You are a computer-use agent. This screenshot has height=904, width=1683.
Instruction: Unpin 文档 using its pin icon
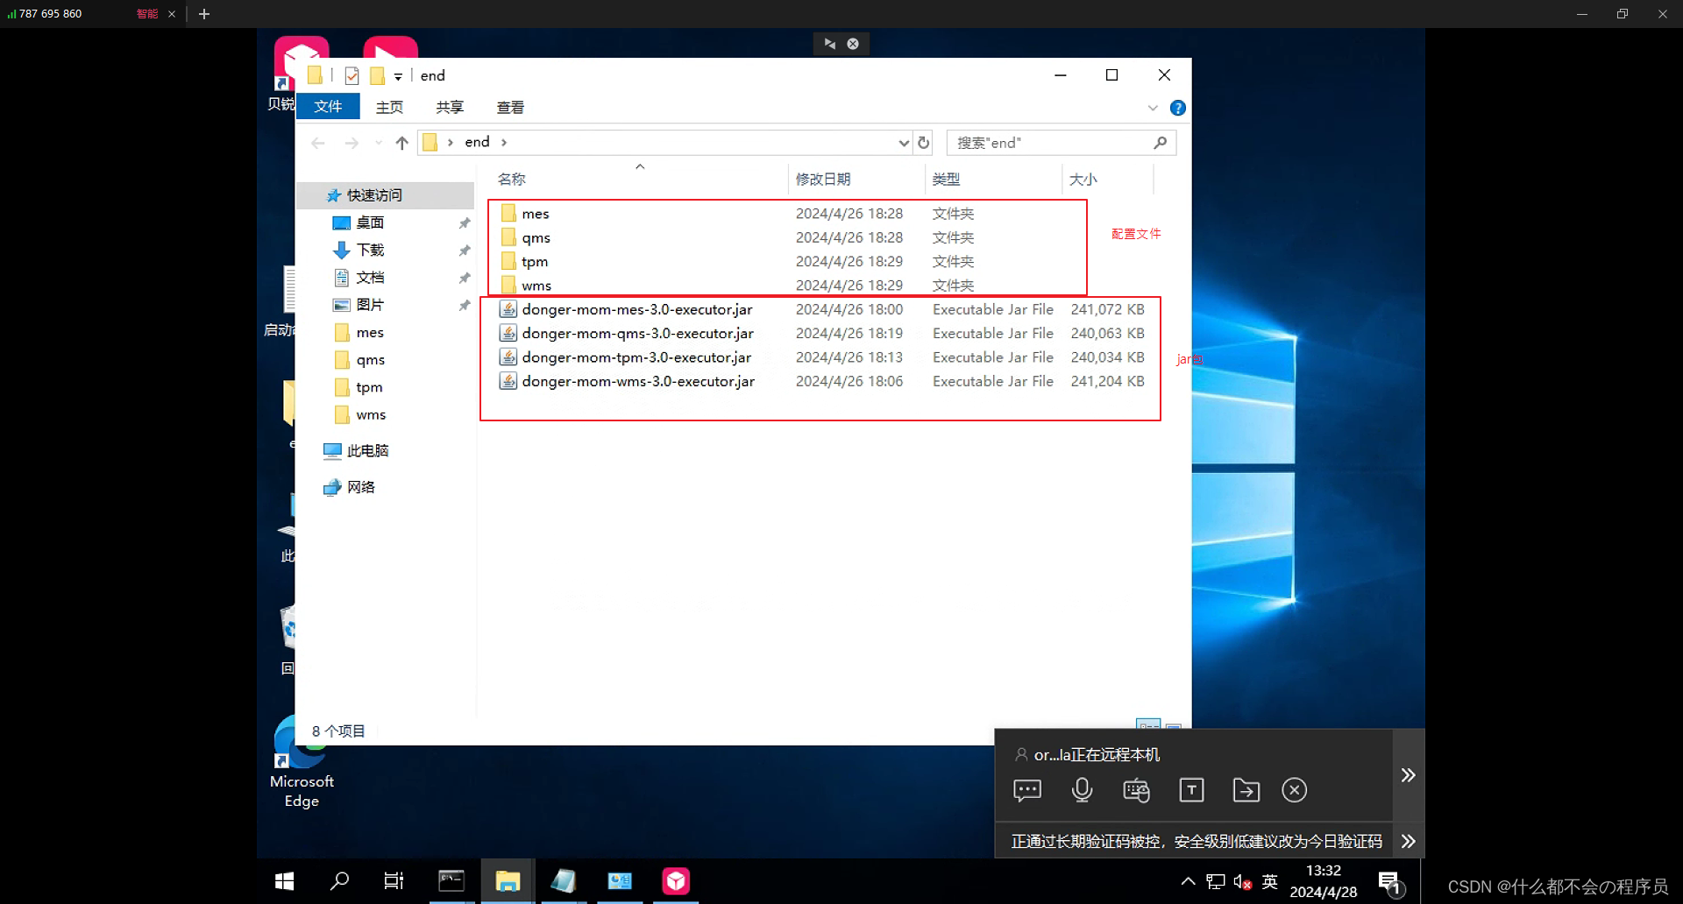click(465, 278)
